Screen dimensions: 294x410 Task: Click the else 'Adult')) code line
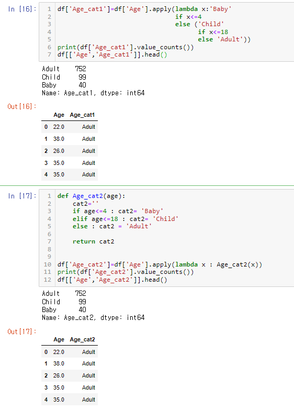224,39
